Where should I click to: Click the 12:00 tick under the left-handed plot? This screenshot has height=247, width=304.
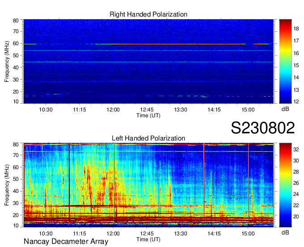[x=113, y=234]
